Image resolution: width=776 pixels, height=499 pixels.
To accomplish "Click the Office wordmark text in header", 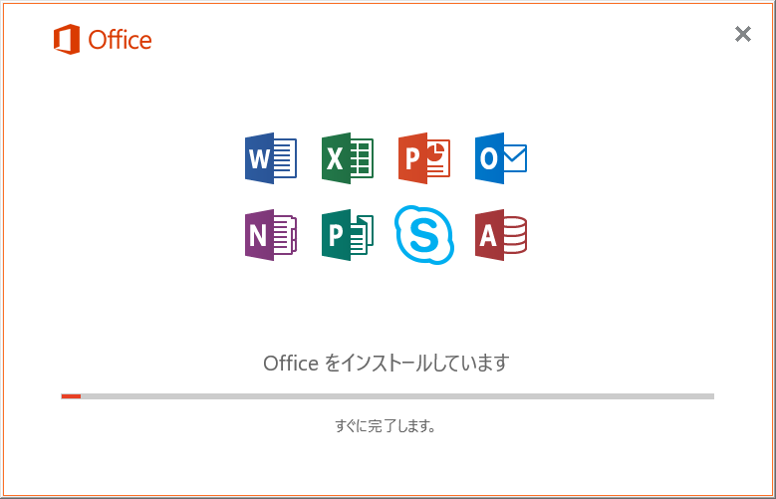I will click(x=121, y=40).
